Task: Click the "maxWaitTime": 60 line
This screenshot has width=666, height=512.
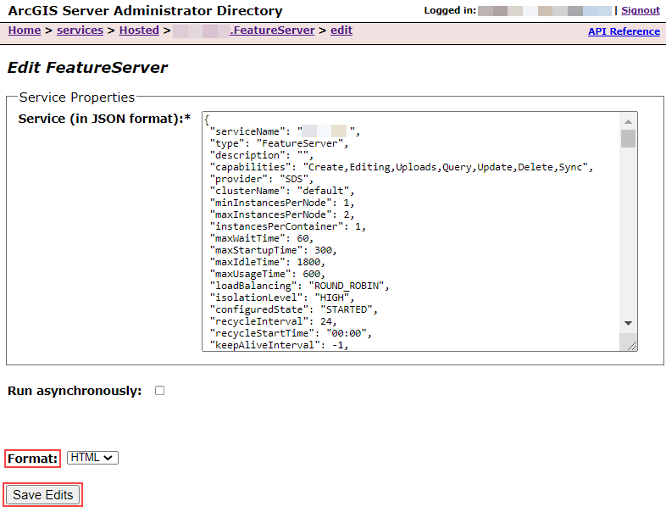Action: 262,238
